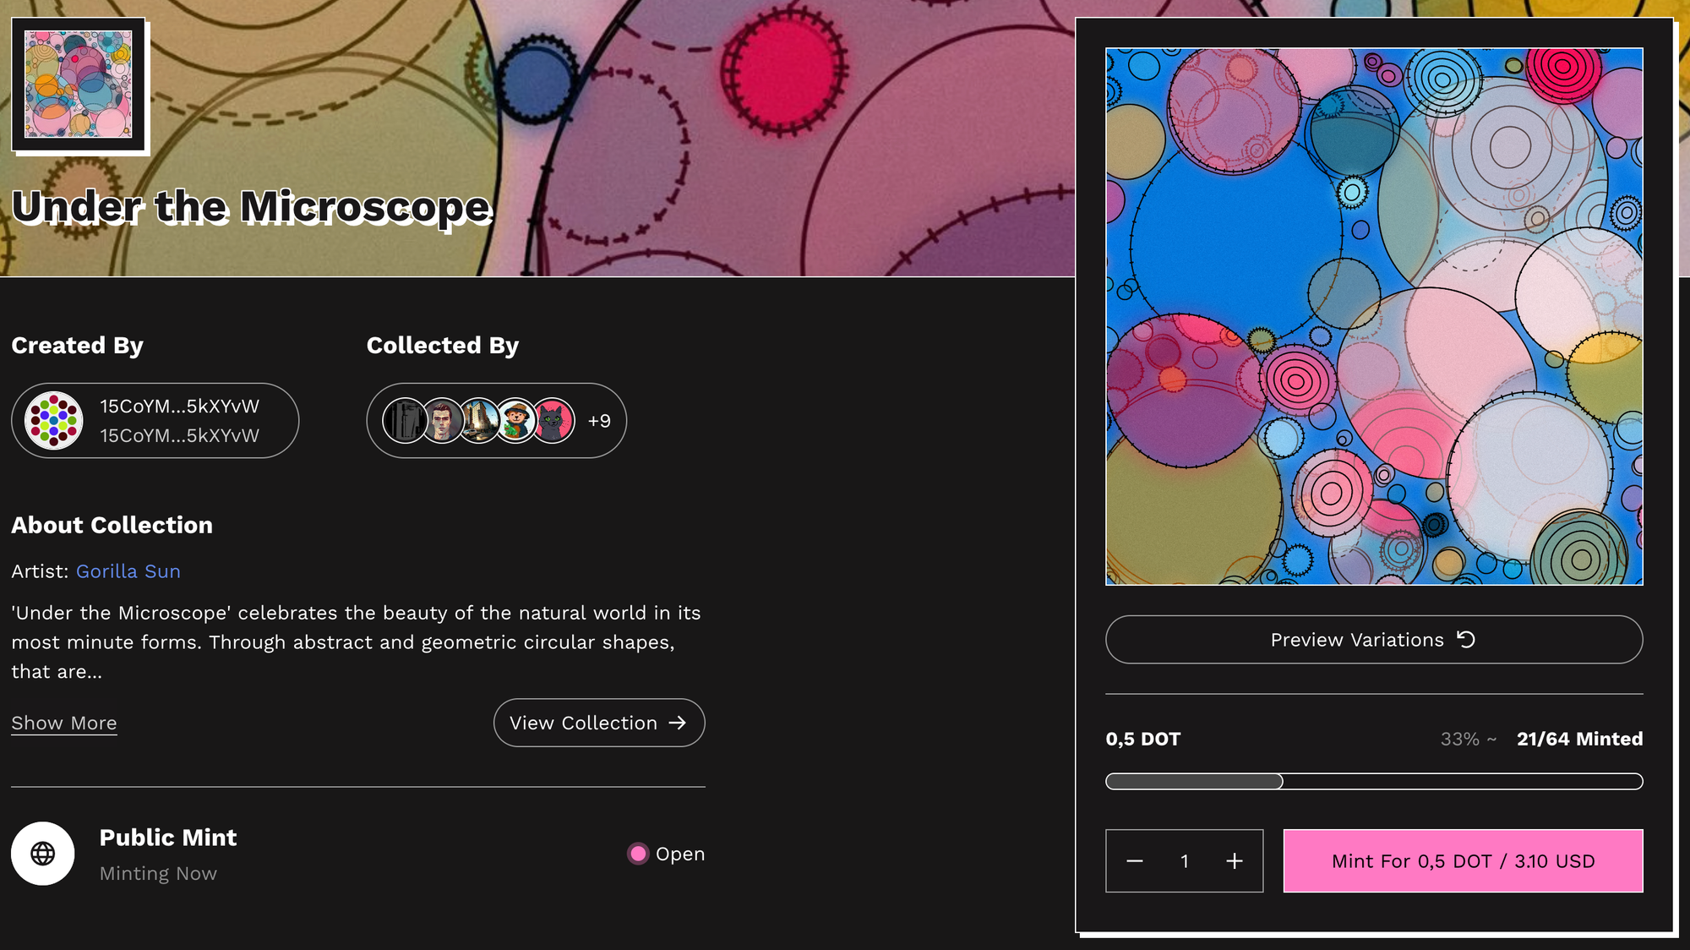Viewport: 1690px width, 950px height.
Task: Click the arrow icon in View Collection
Action: click(677, 723)
